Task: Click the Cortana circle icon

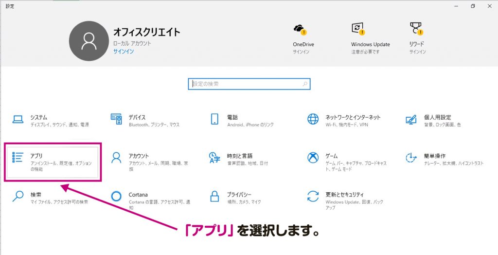Action: pos(116,196)
